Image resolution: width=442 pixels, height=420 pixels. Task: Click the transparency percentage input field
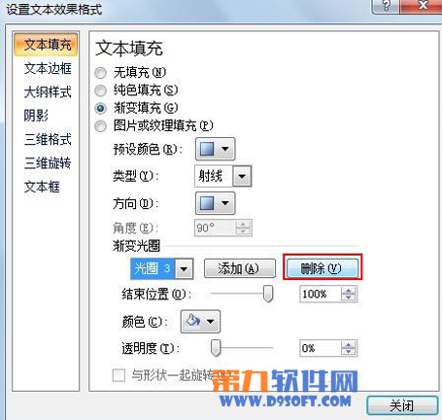pyautogui.click(x=321, y=348)
